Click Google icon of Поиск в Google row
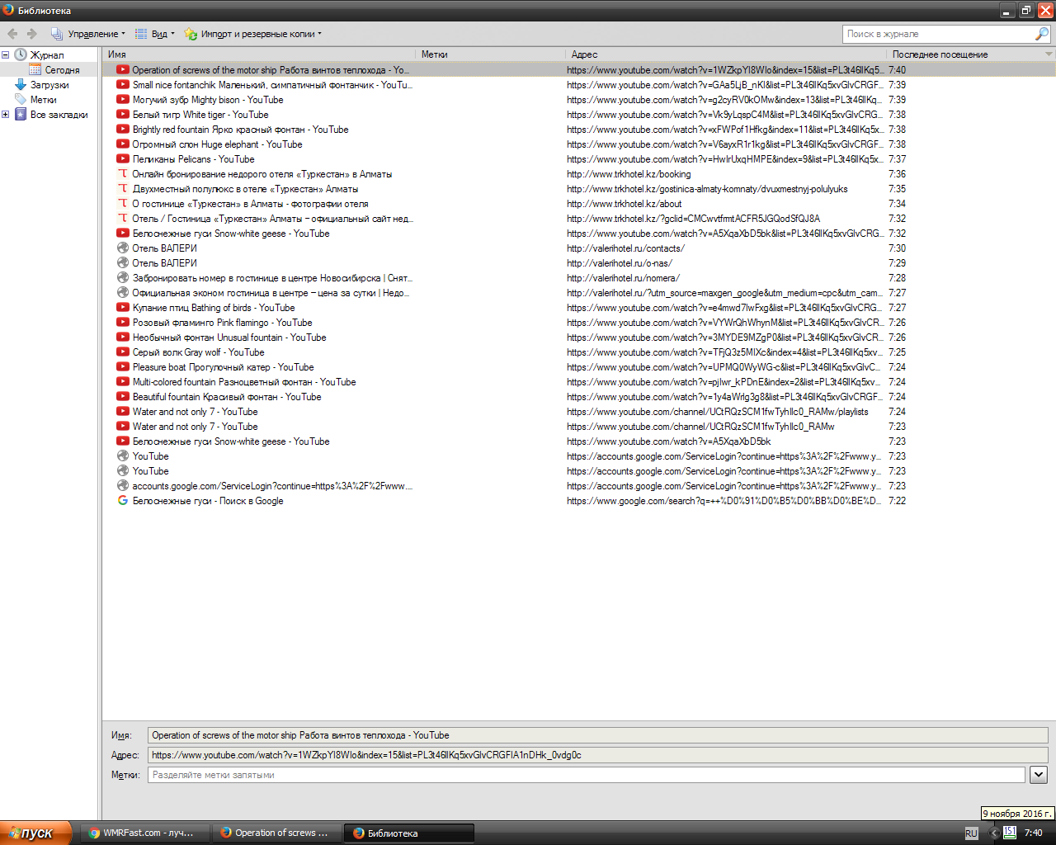Image resolution: width=1056 pixels, height=845 pixels. tap(123, 501)
